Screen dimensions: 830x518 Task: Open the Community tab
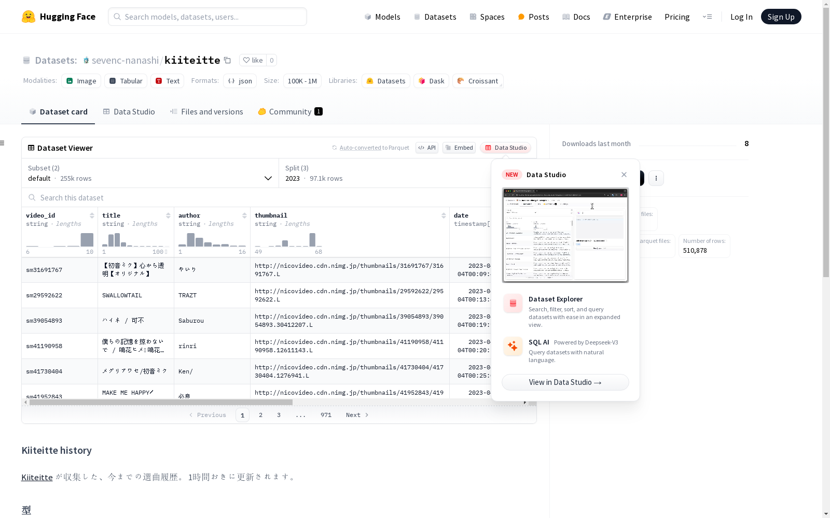point(290,111)
